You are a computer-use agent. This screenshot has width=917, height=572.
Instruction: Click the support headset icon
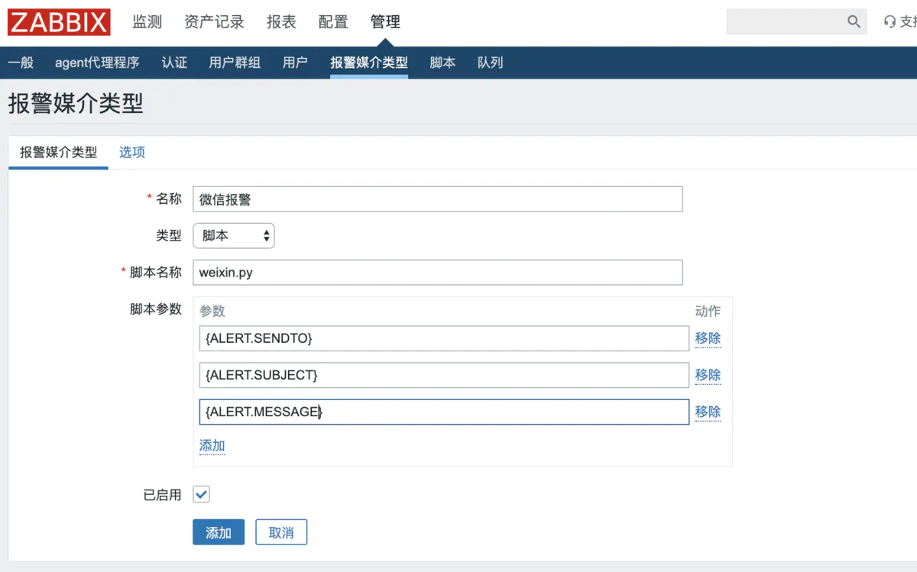pyautogui.click(x=889, y=22)
